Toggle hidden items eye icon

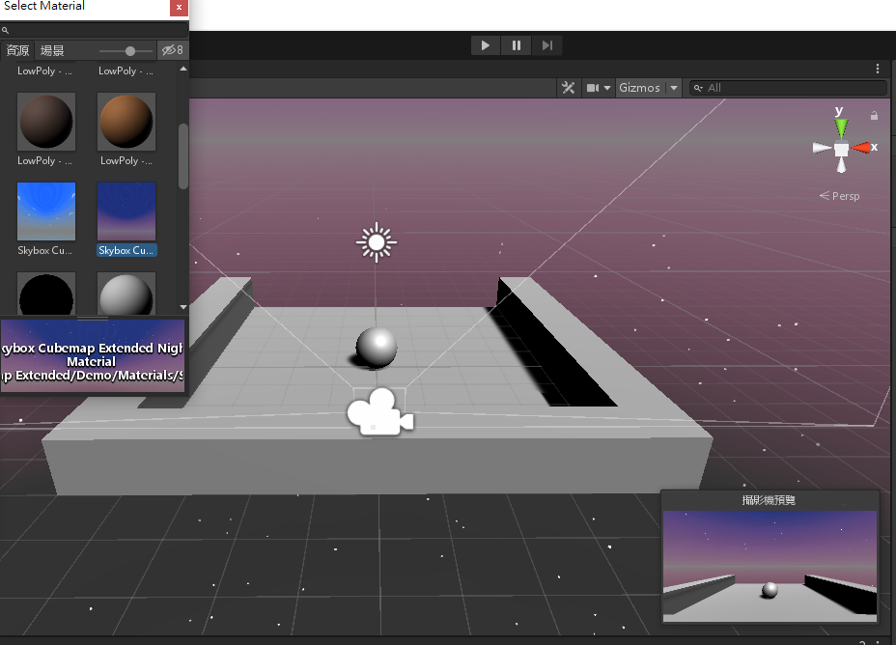(172, 50)
